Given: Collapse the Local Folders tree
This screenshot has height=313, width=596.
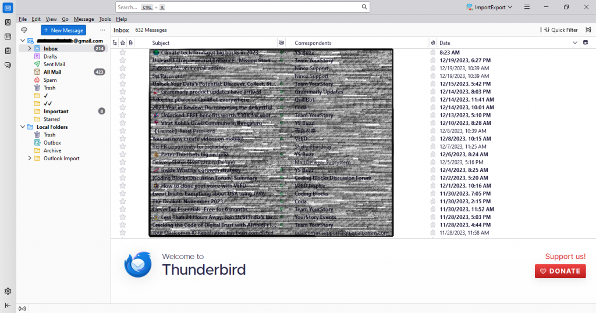Looking at the screenshot, I should 23,127.
